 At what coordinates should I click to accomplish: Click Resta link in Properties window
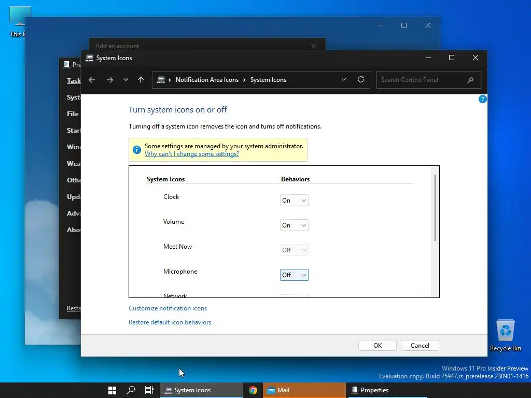(74, 308)
